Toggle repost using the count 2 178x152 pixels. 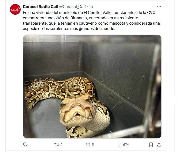(61, 145)
